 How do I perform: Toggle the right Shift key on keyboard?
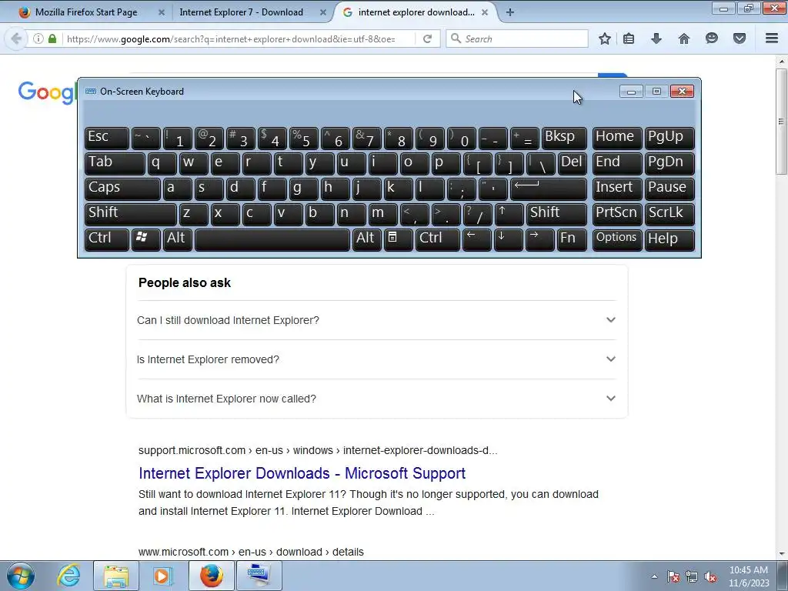pyautogui.click(x=556, y=214)
